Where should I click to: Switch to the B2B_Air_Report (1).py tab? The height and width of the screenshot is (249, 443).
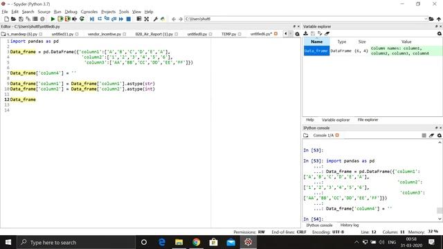click(x=154, y=34)
